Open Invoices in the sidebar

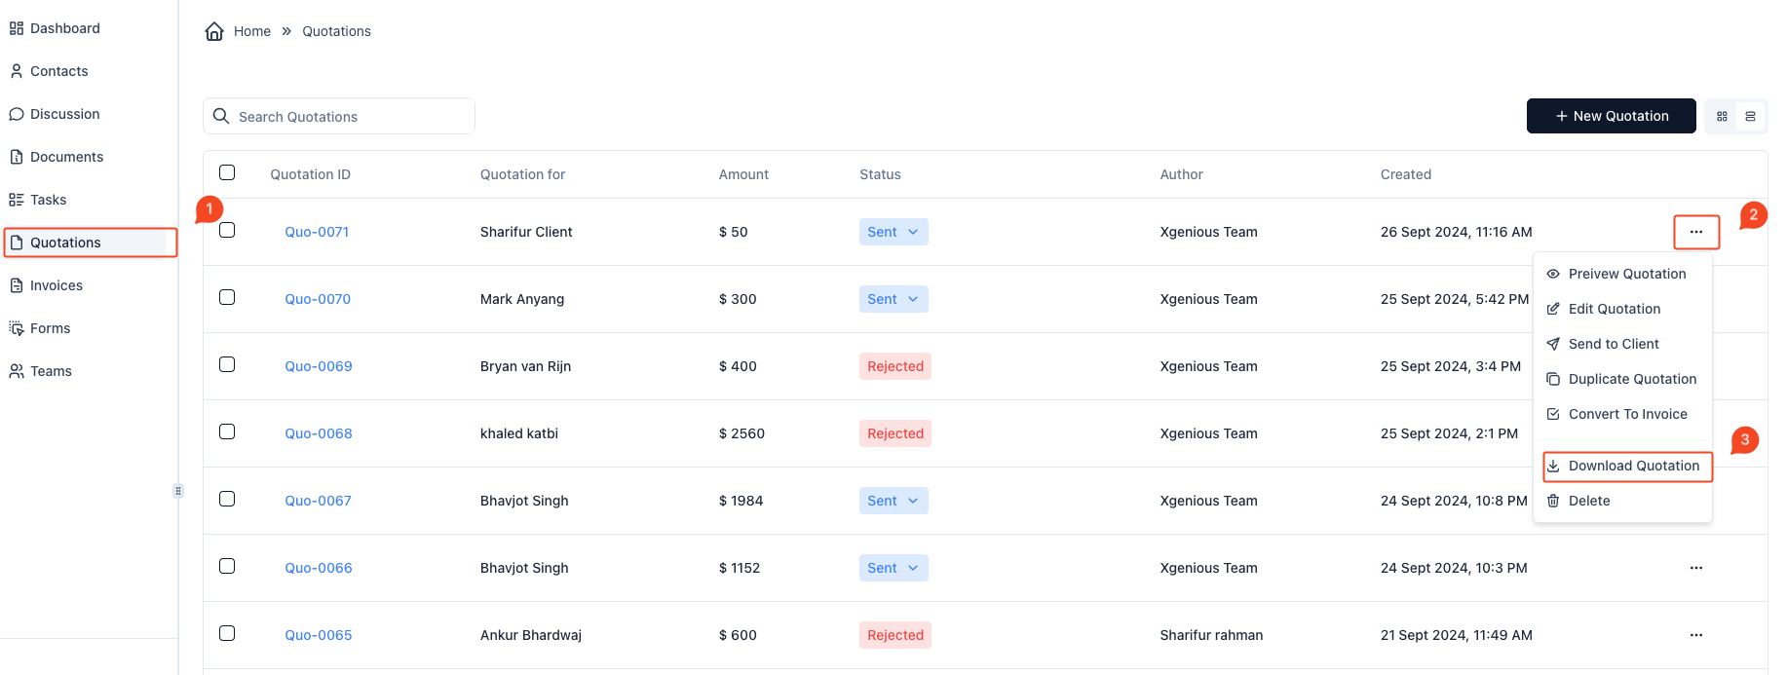(57, 285)
